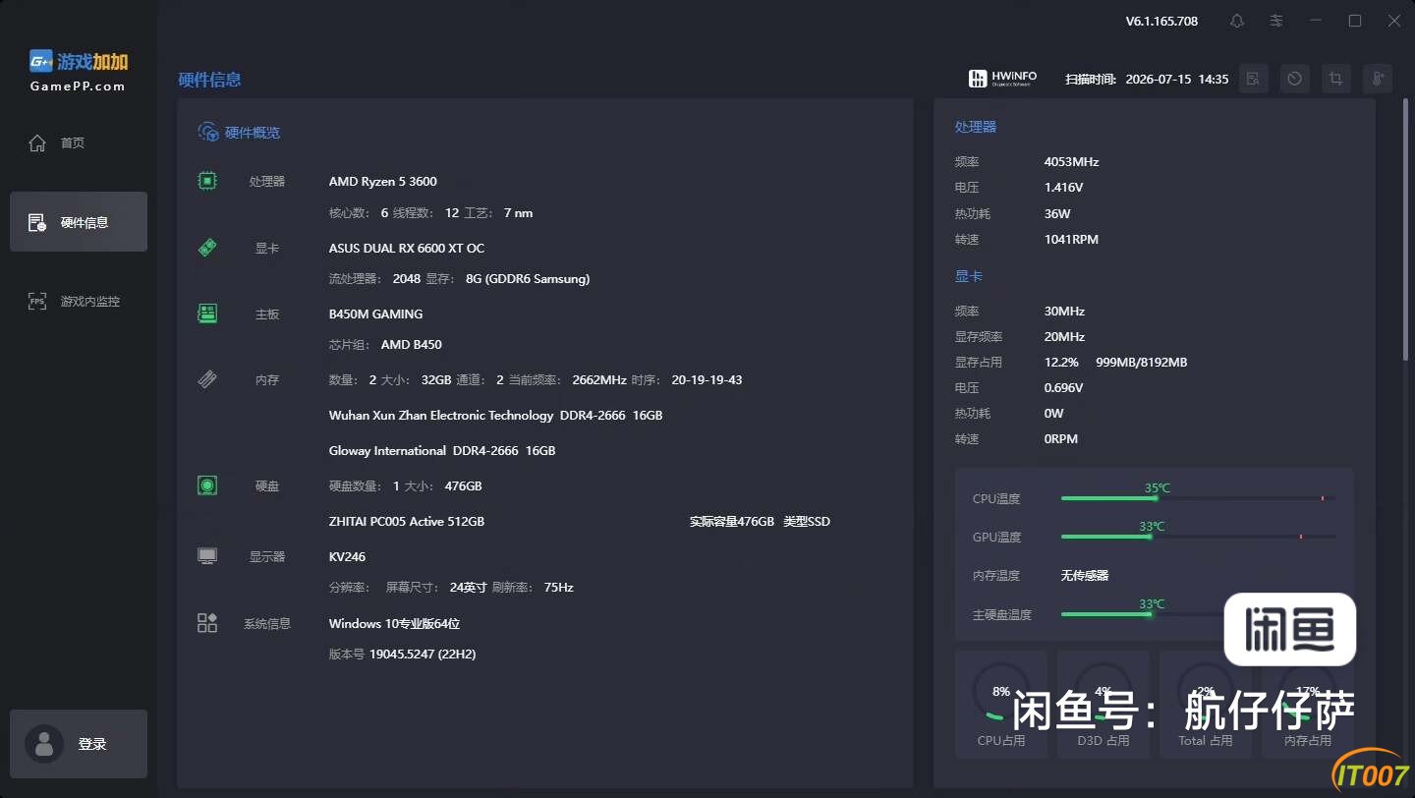Click the memory timing 20-19-19-43
Image resolution: width=1415 pixels, height=798 pixels.
[x=707, y=379]
